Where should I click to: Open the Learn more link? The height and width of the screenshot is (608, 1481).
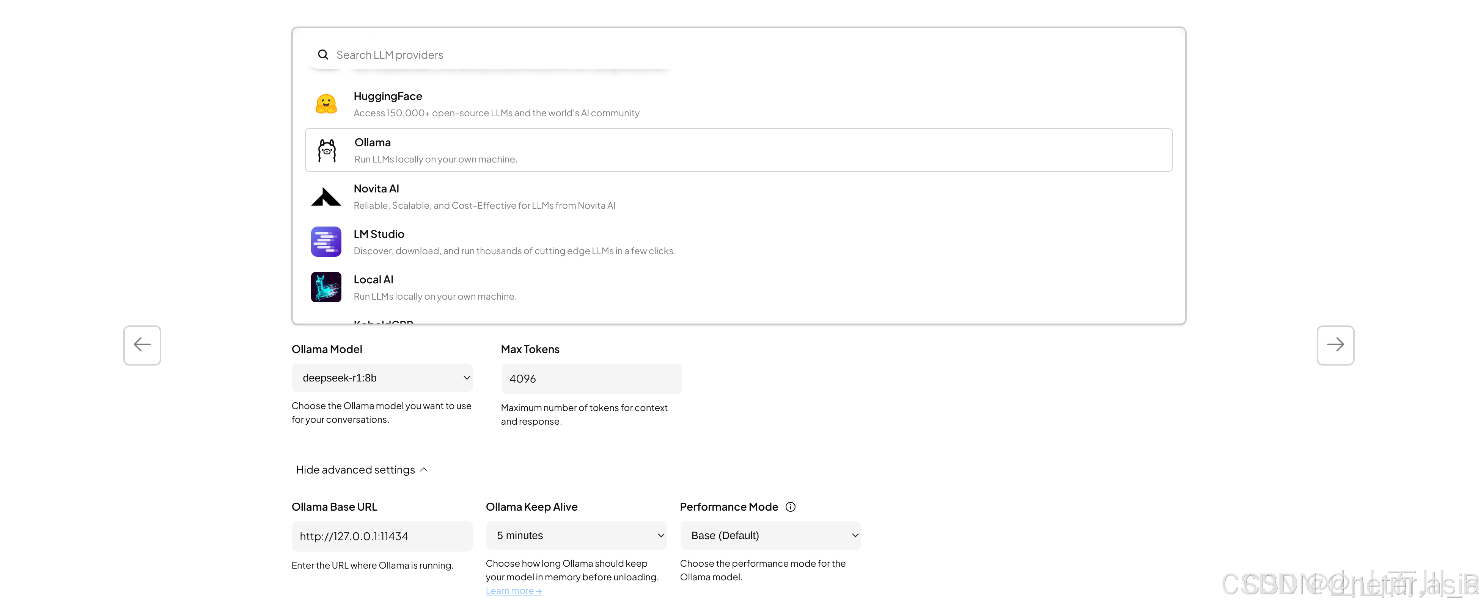tap(513, 591)
